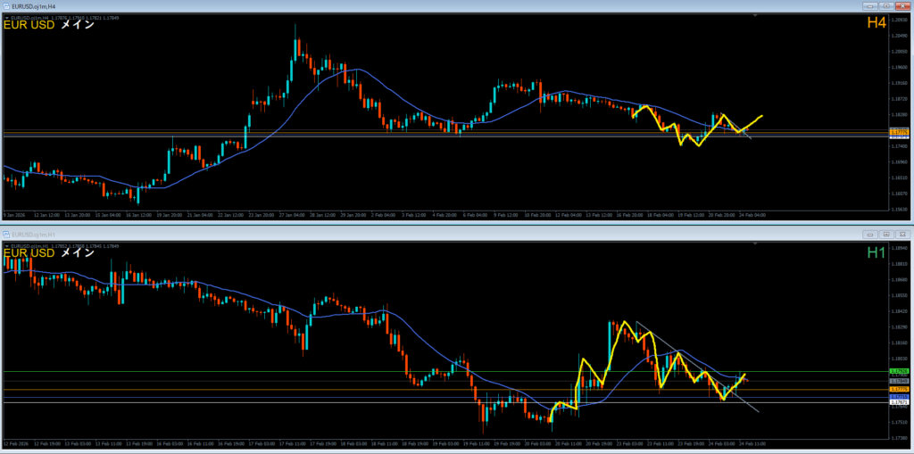This screenshot has width=914, height=454.
Task: Click the orange 1.17775 price tag on H4 scale
Action: [x=899, y=133]
